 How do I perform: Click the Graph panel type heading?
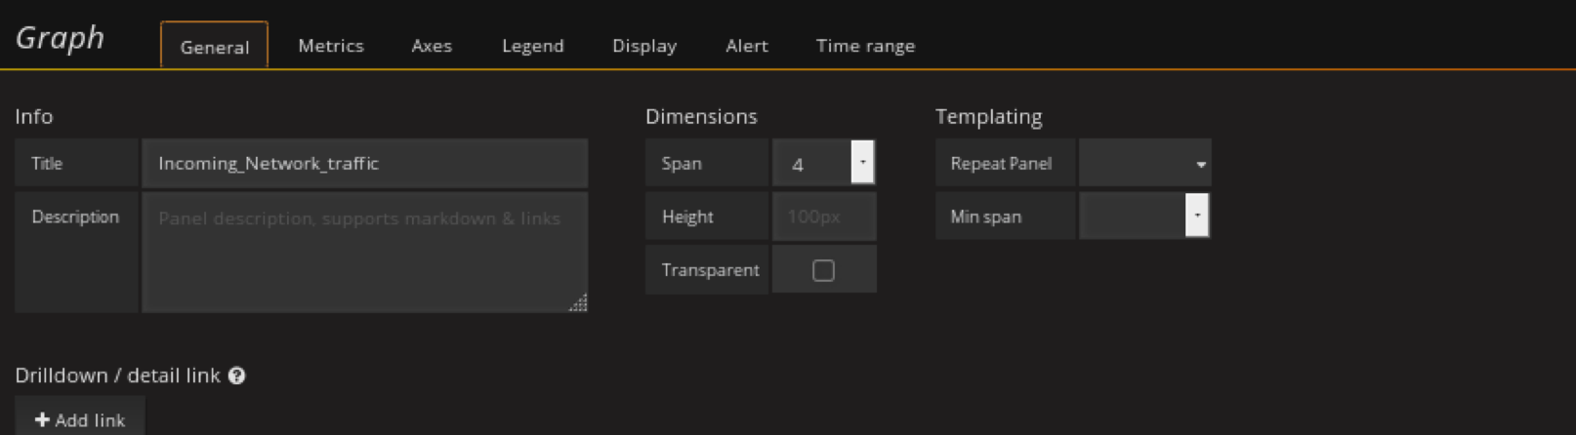[x=60, y=37]
